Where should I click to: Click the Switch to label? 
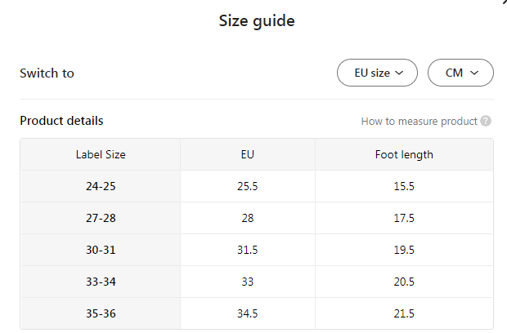point(47,73)
